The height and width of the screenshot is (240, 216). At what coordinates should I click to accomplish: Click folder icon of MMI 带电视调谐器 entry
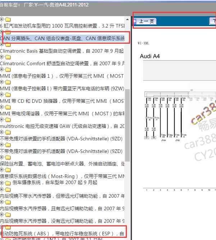[x=8, y=107]
